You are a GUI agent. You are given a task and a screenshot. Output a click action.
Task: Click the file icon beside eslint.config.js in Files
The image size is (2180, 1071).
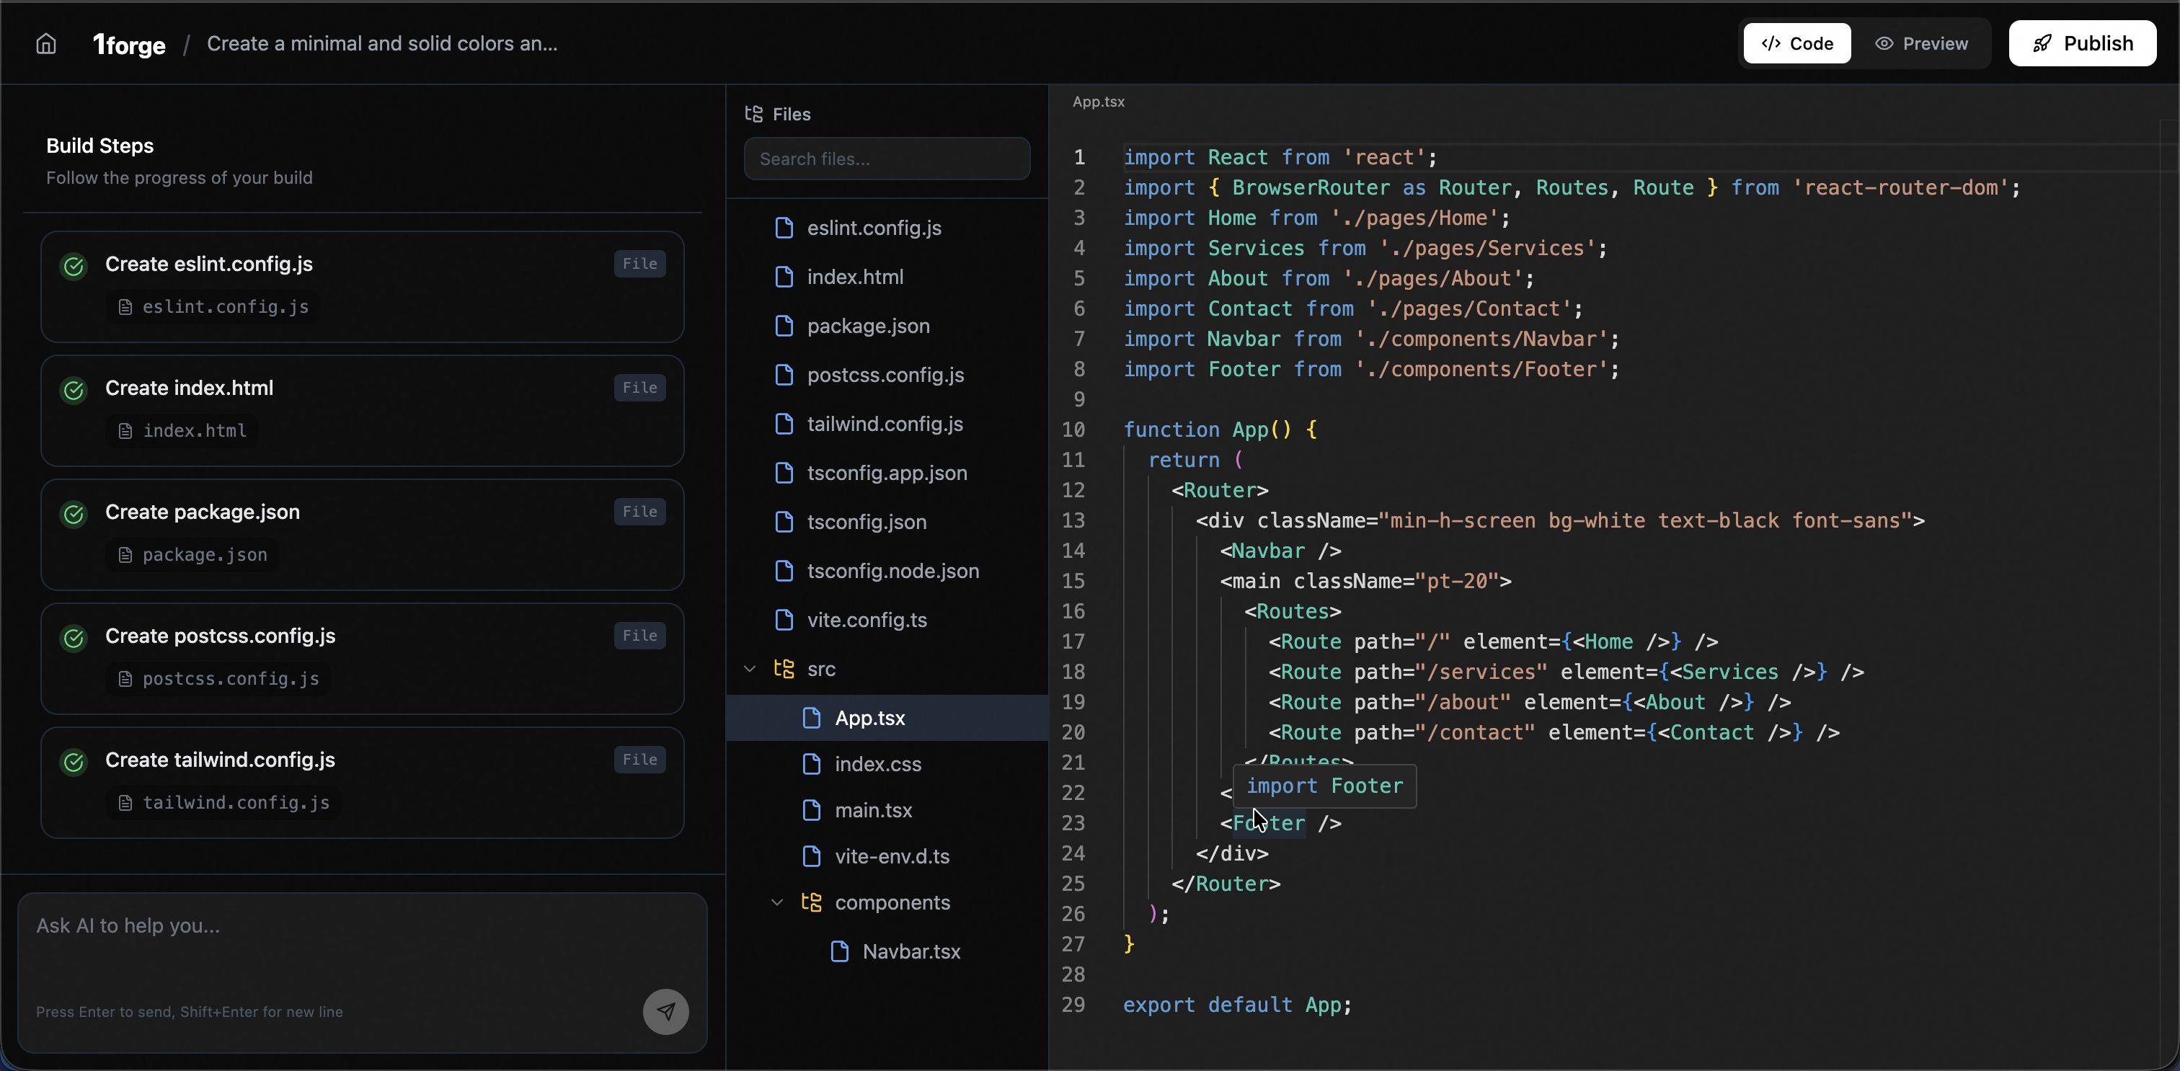coord(784,228)
